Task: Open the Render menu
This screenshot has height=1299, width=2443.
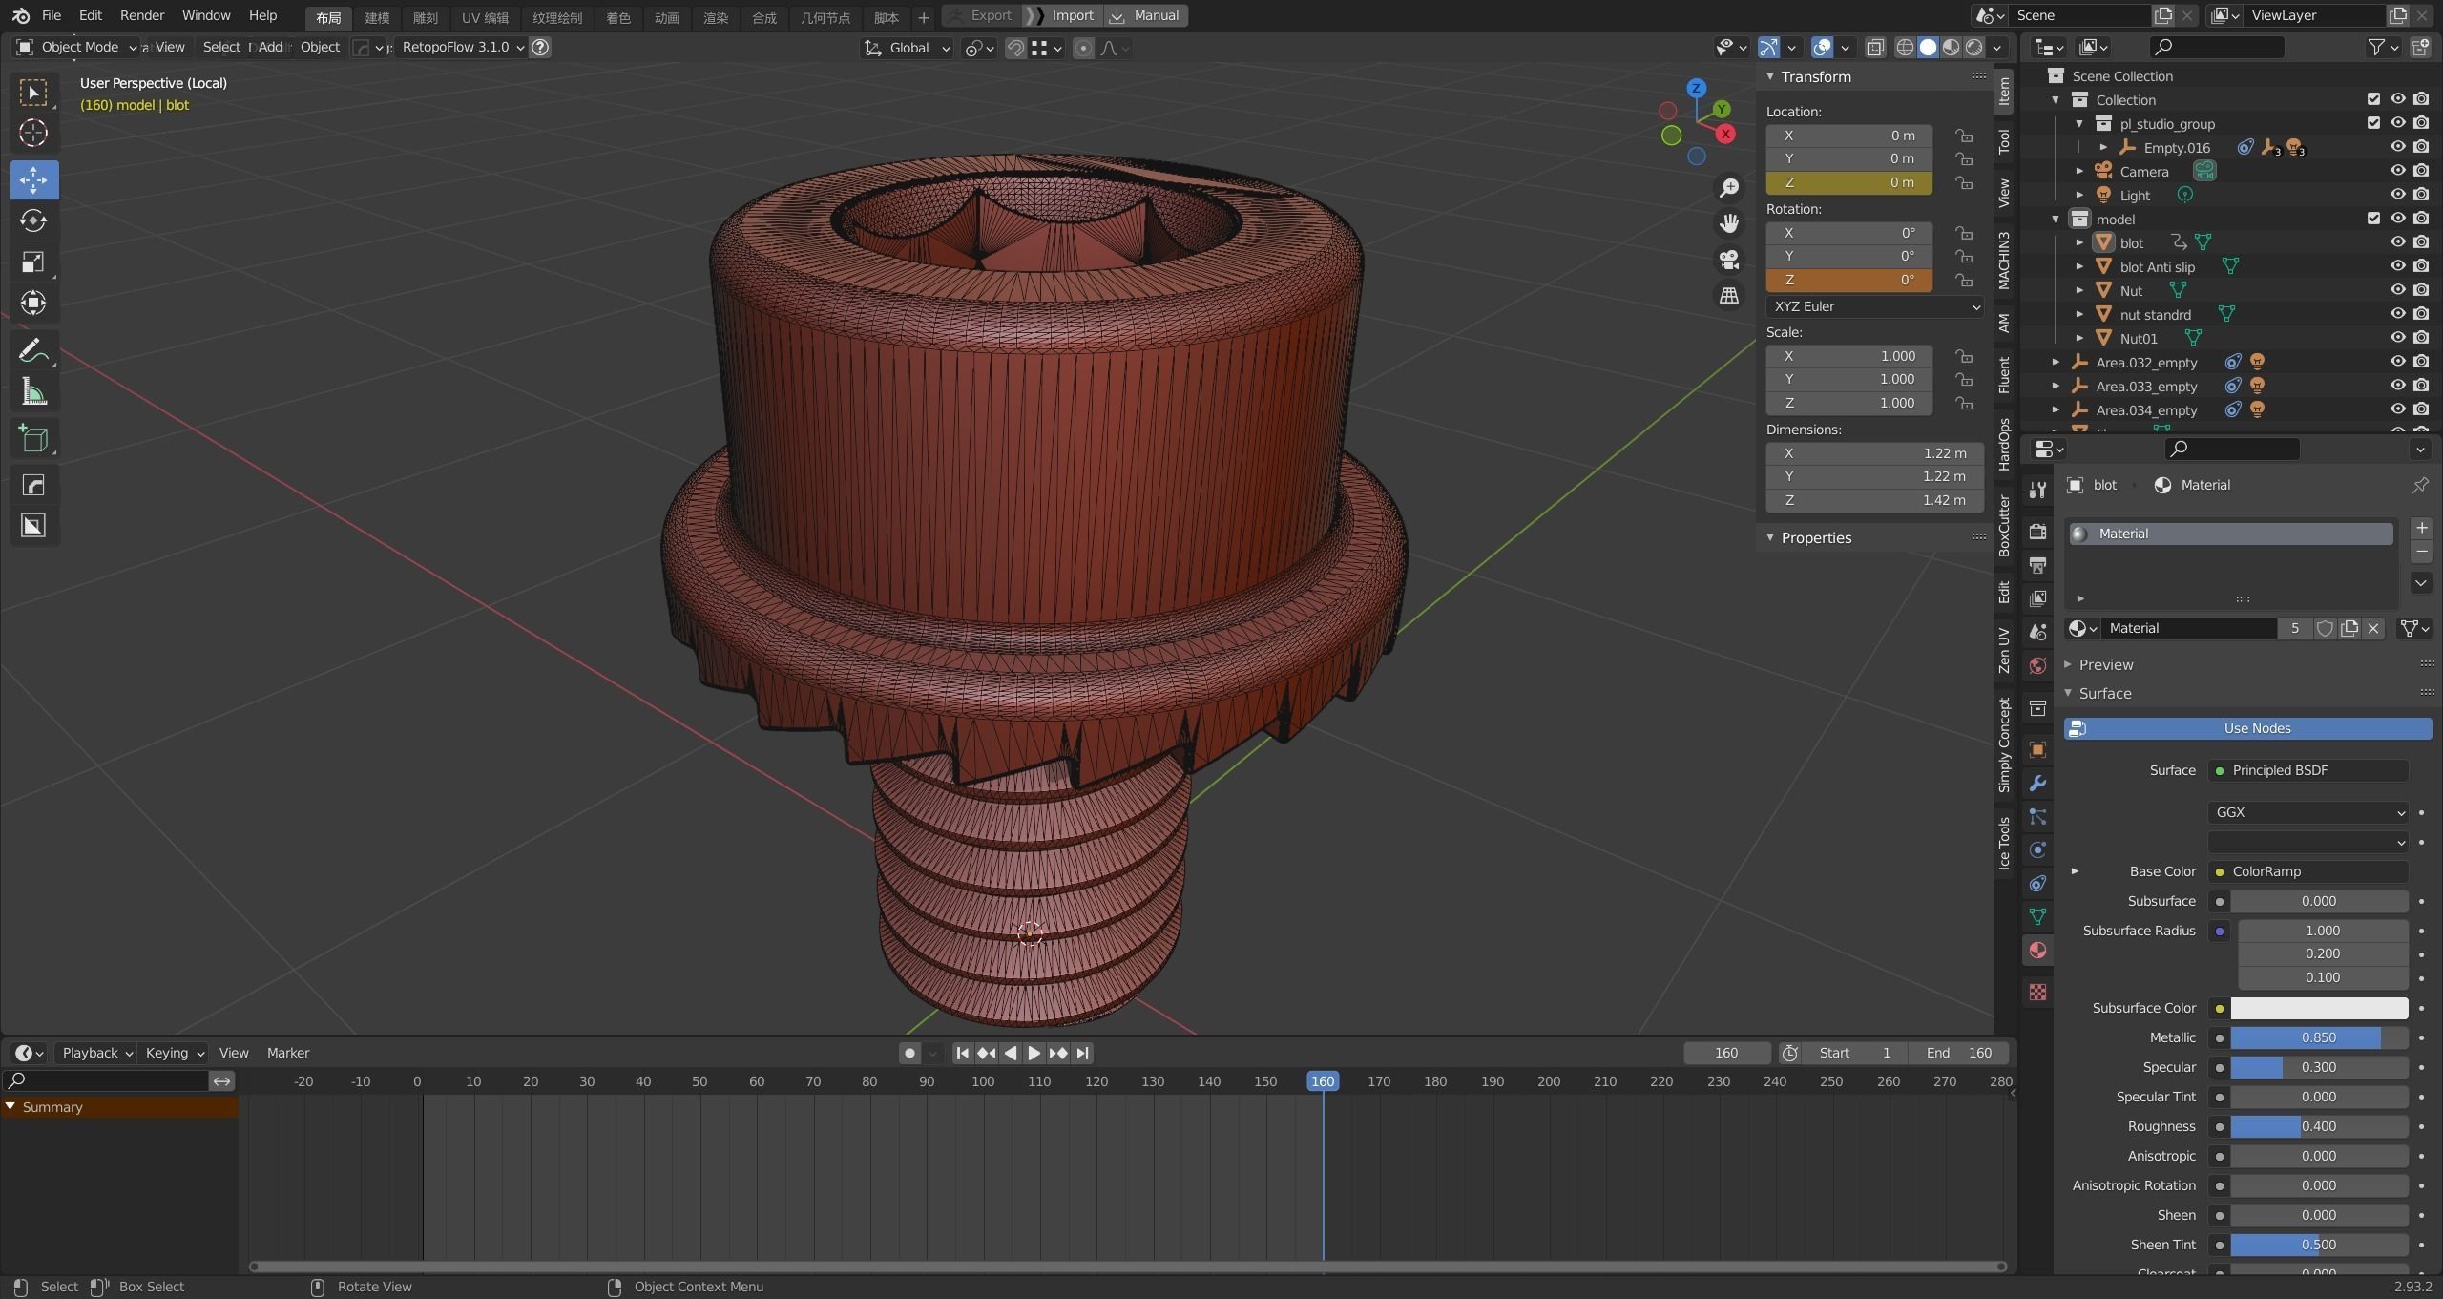Action: point(141,15)
